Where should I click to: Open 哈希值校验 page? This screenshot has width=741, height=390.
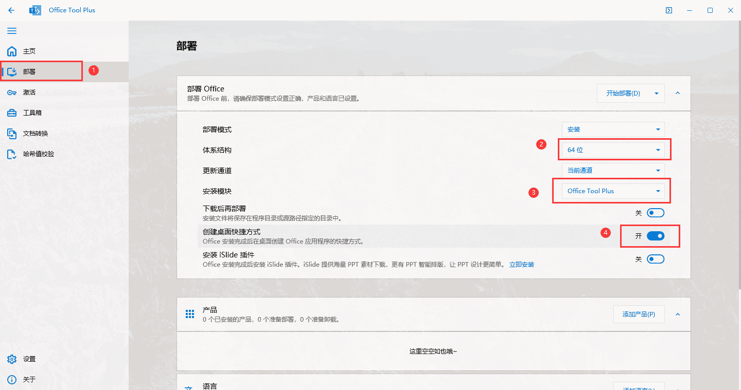[64, 154]
